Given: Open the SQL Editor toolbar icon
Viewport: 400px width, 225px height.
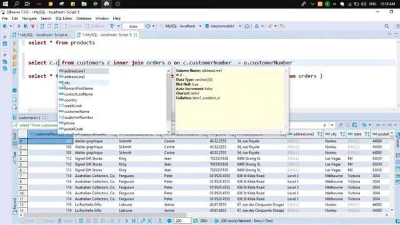Looking at the screenshot, I should (x=42, y=26).
